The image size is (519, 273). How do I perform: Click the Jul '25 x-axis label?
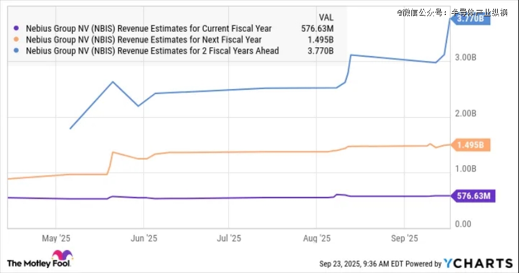pyautogui.click(x=230, y=238)
